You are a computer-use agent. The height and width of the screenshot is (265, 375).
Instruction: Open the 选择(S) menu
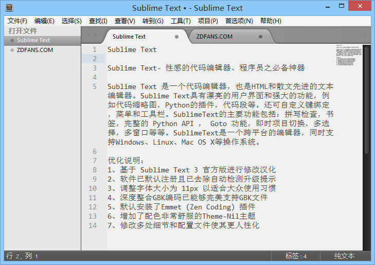[x=72, y=21]
